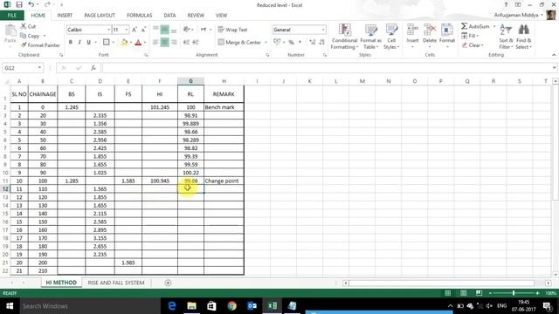Open Google Chrome from the taskbar

231,306
